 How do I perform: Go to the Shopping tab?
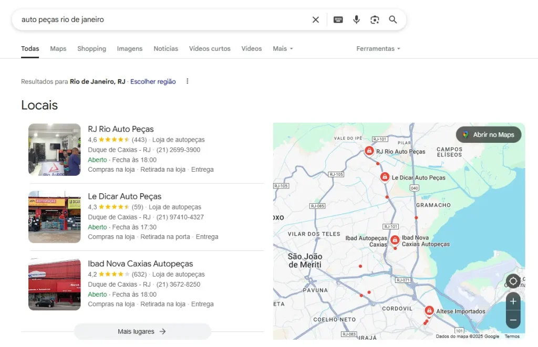click(91, 48)
